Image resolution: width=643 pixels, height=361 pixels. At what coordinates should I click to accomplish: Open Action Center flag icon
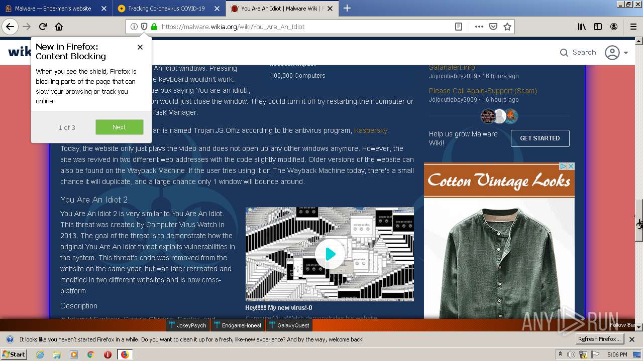pyautogui.click(x=595, y=354)
